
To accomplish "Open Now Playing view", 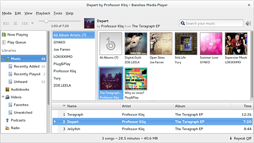I will [x=17, y=34].
